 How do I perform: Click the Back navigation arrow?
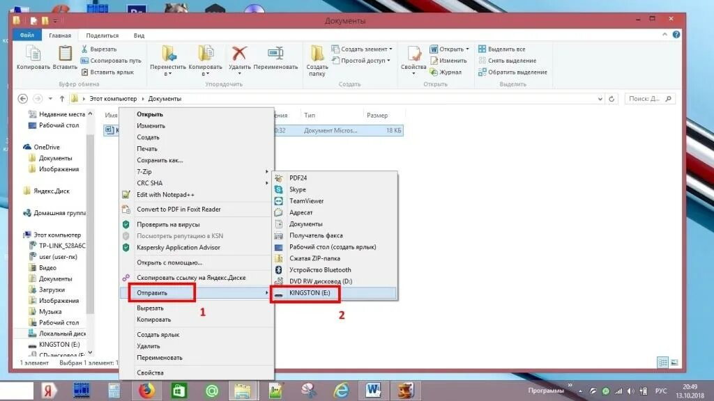(x=22, y=99)
